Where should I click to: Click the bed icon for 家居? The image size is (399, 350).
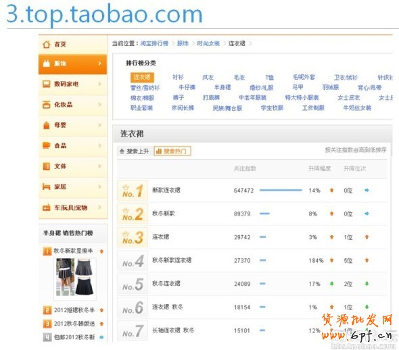(46, 186)
